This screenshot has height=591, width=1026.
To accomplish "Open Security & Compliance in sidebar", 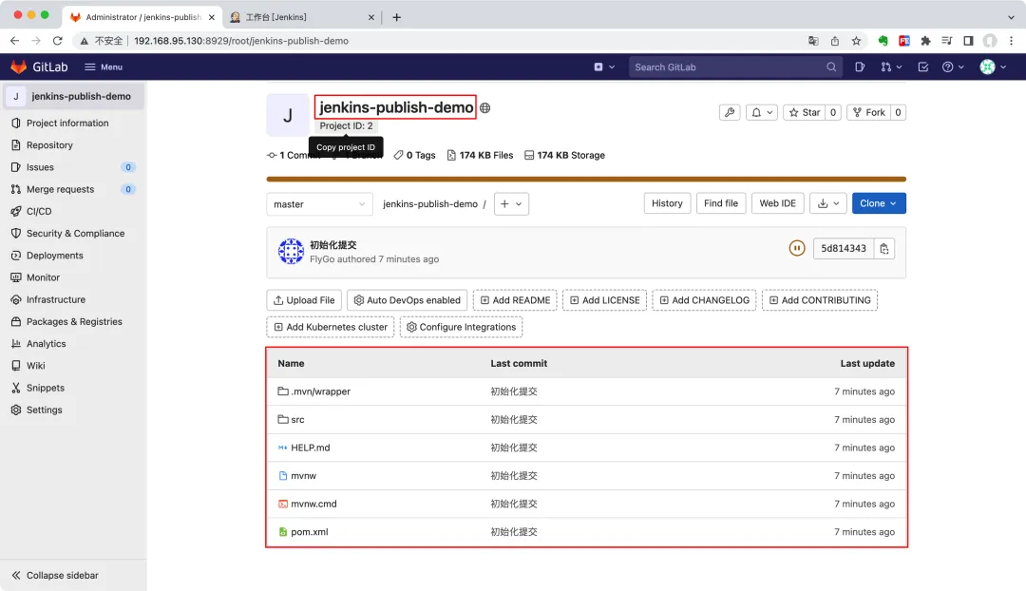I will tap(73, 234).
